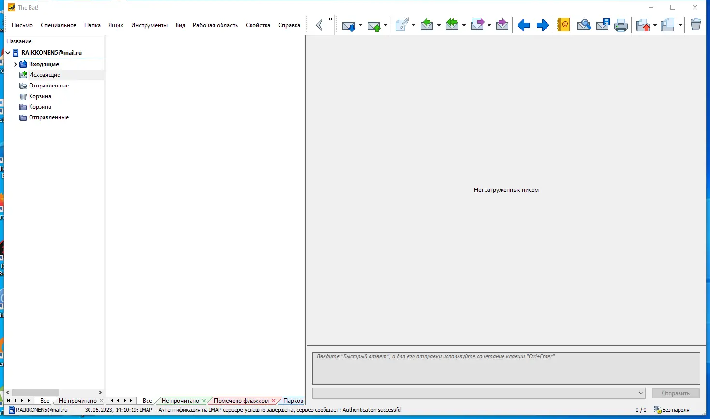Collapse the RAIKKONEN5@mail.ru account tree

[x=8, y=53]
